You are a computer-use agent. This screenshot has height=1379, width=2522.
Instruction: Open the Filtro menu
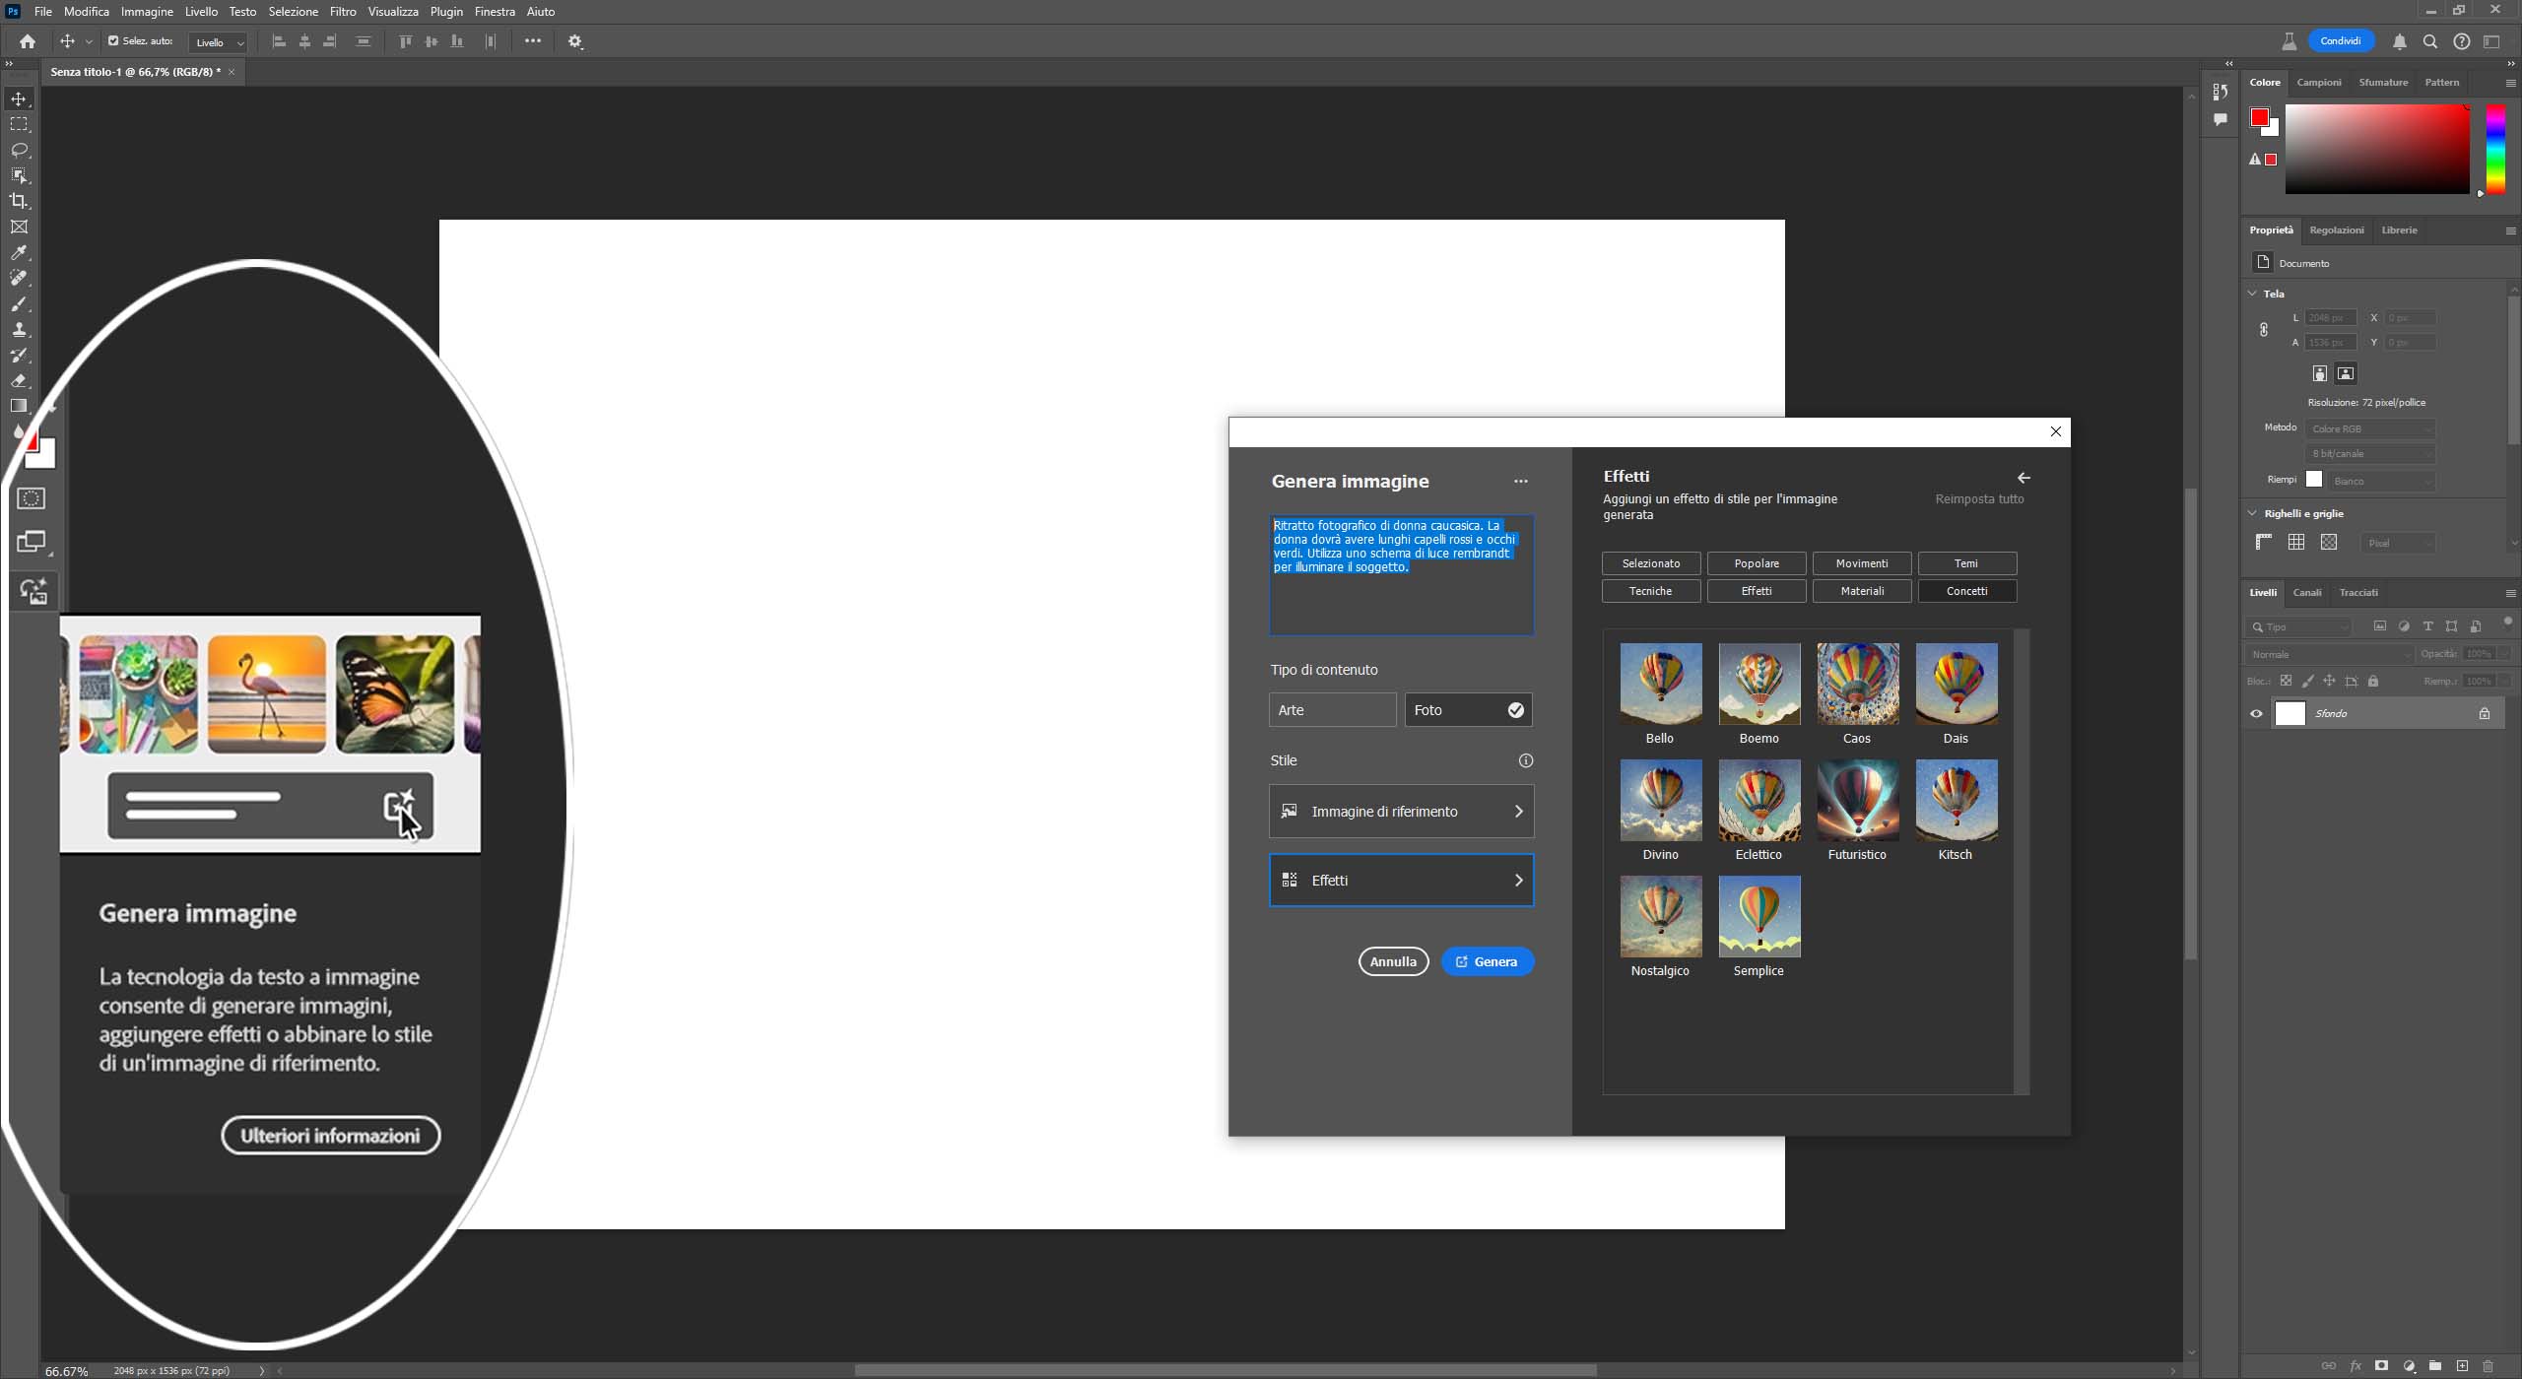tap(343, 12)
